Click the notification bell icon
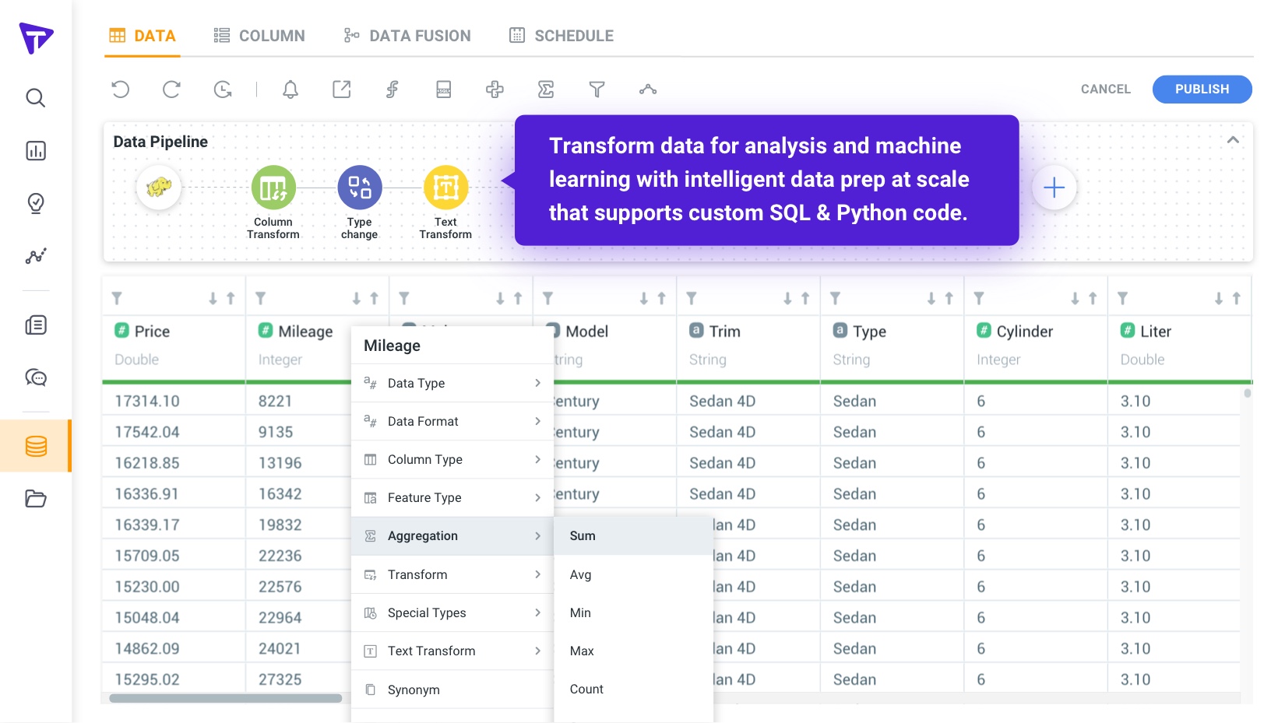Screen dimensions: 1285x723 [x=290, y=89]
